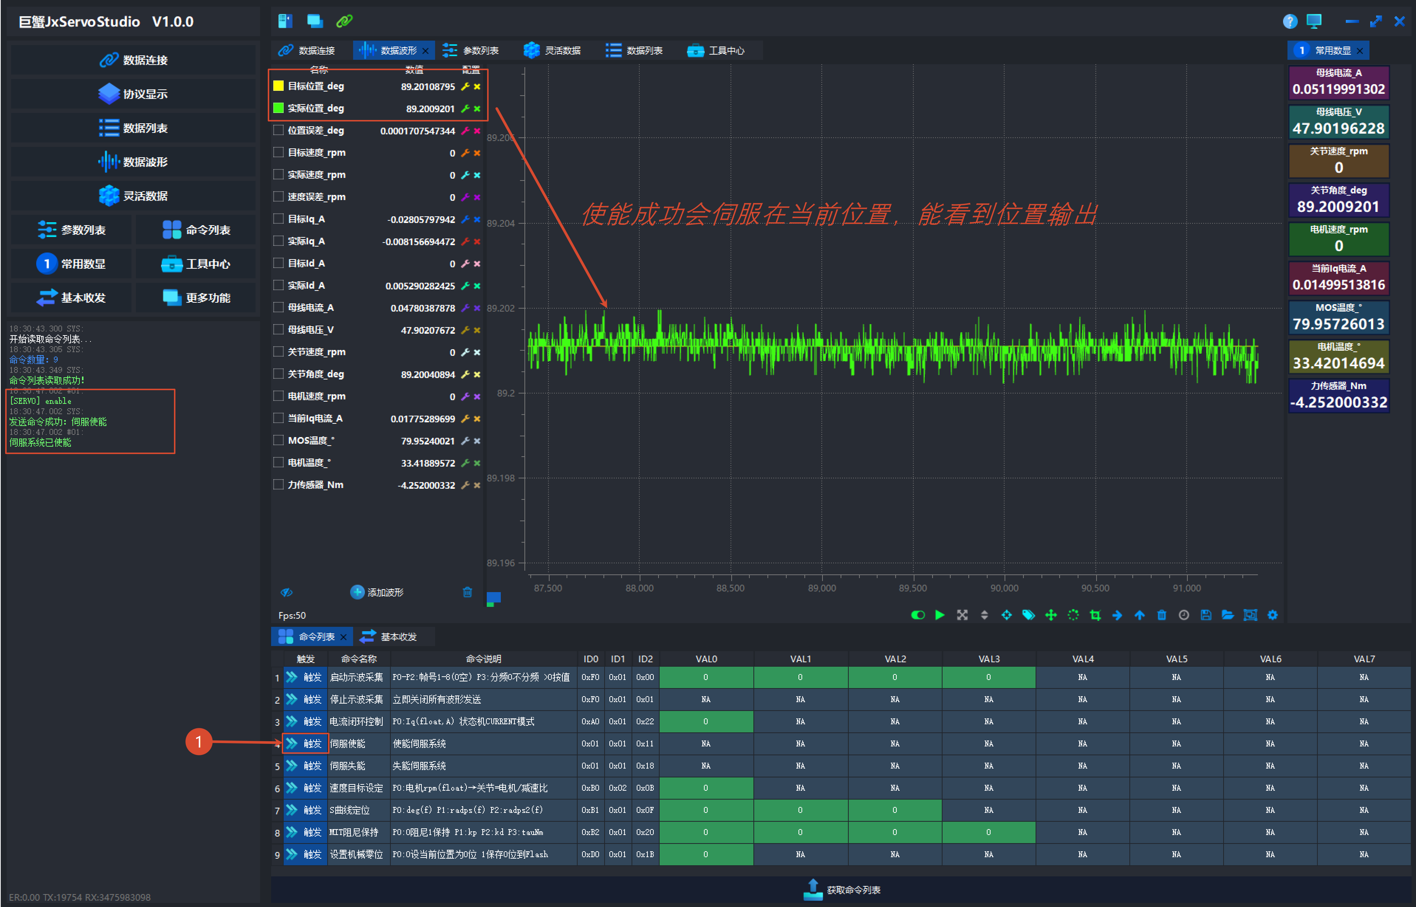Check the 目标Iq_A checkbox

point(279,219)
